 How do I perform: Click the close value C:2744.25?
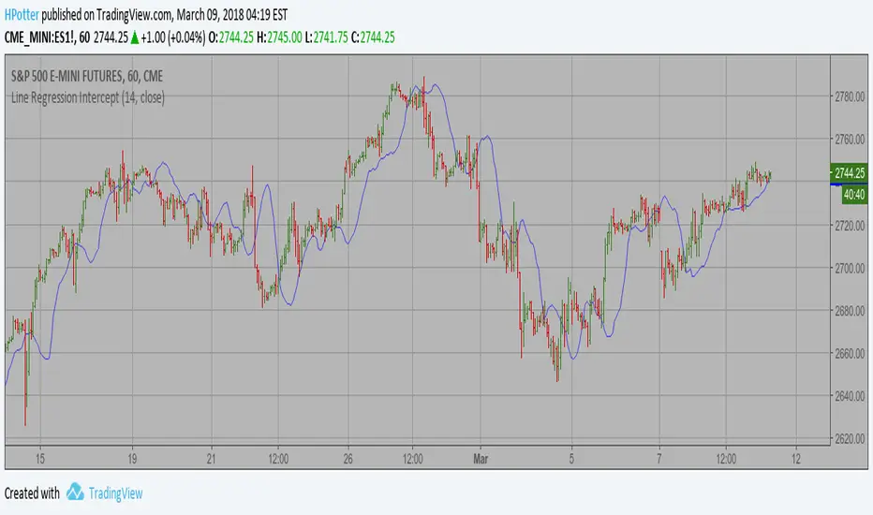coord(373,37)
